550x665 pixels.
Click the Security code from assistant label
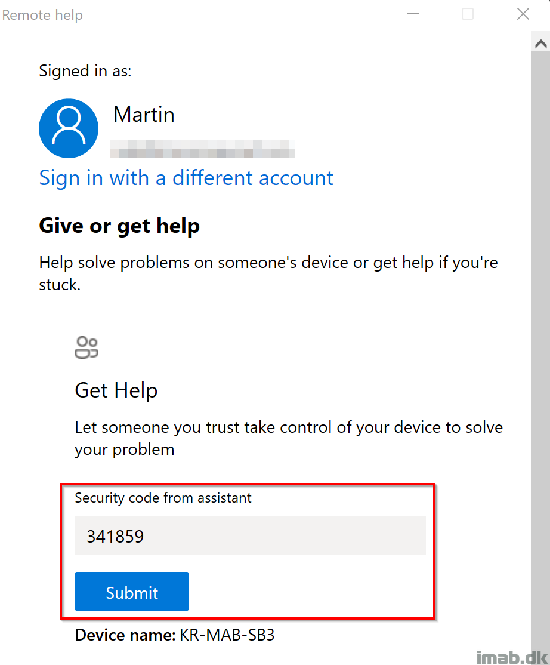tap(163, 498)
